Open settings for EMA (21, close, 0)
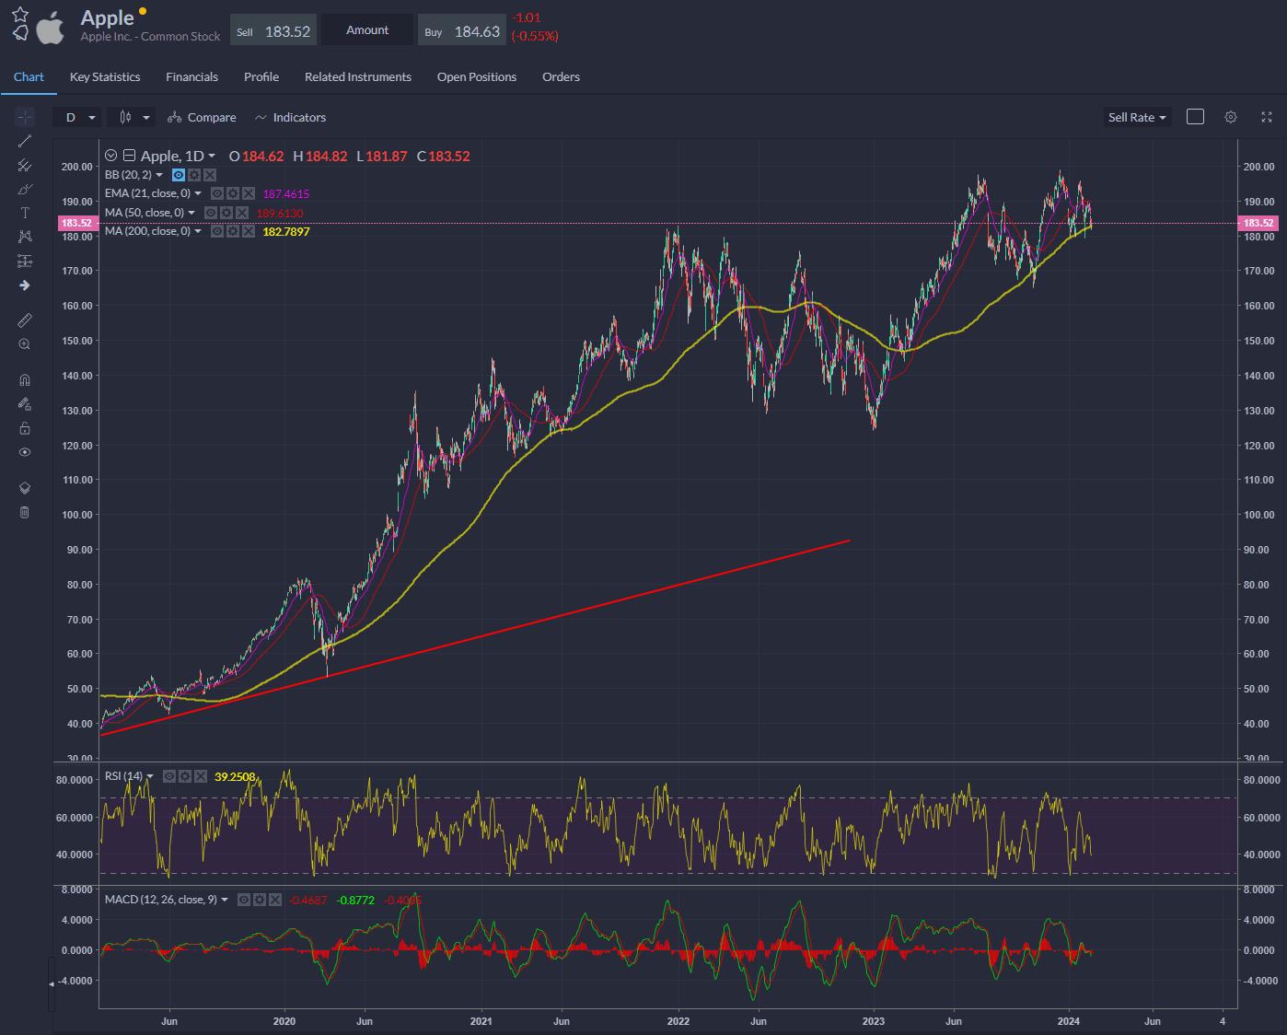 (x=233, y=193)
